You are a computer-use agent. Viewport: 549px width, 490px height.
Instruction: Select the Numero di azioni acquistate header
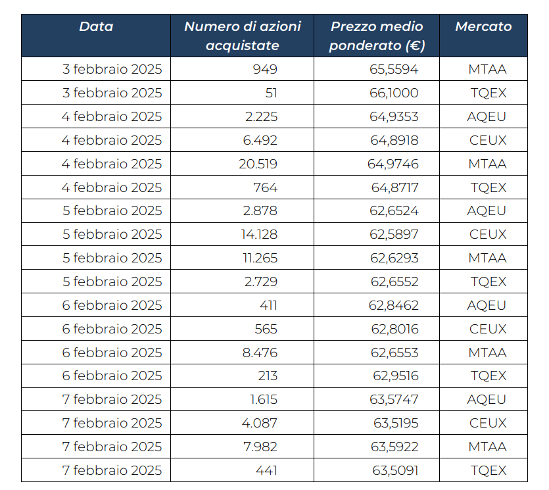point(243,36)
